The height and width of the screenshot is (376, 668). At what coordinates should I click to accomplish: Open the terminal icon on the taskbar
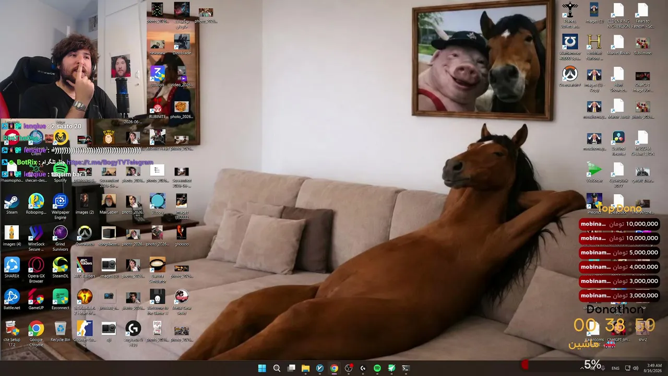tap(405, 368)
